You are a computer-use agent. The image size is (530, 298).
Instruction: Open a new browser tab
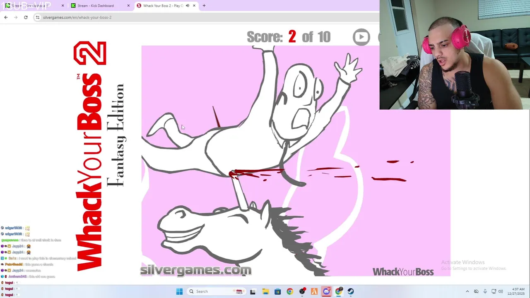[x=204, y=6]
